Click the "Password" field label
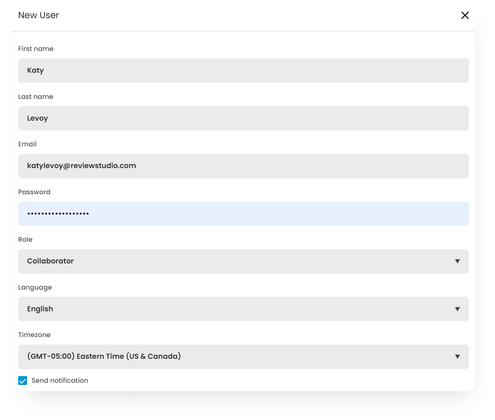This screenshot has height=420, width=495. pos(34,192)
